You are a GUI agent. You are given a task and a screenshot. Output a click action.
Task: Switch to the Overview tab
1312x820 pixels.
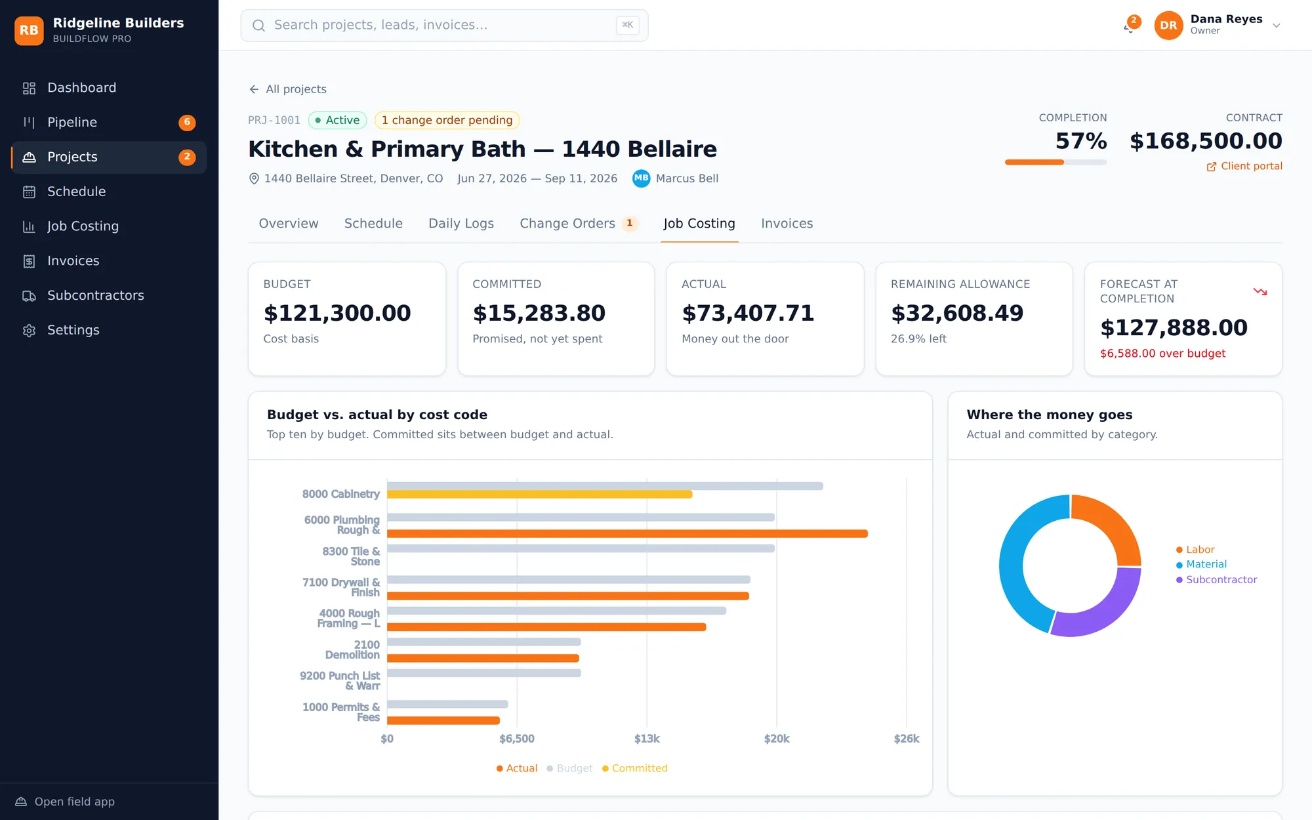[x=289, y=224]
